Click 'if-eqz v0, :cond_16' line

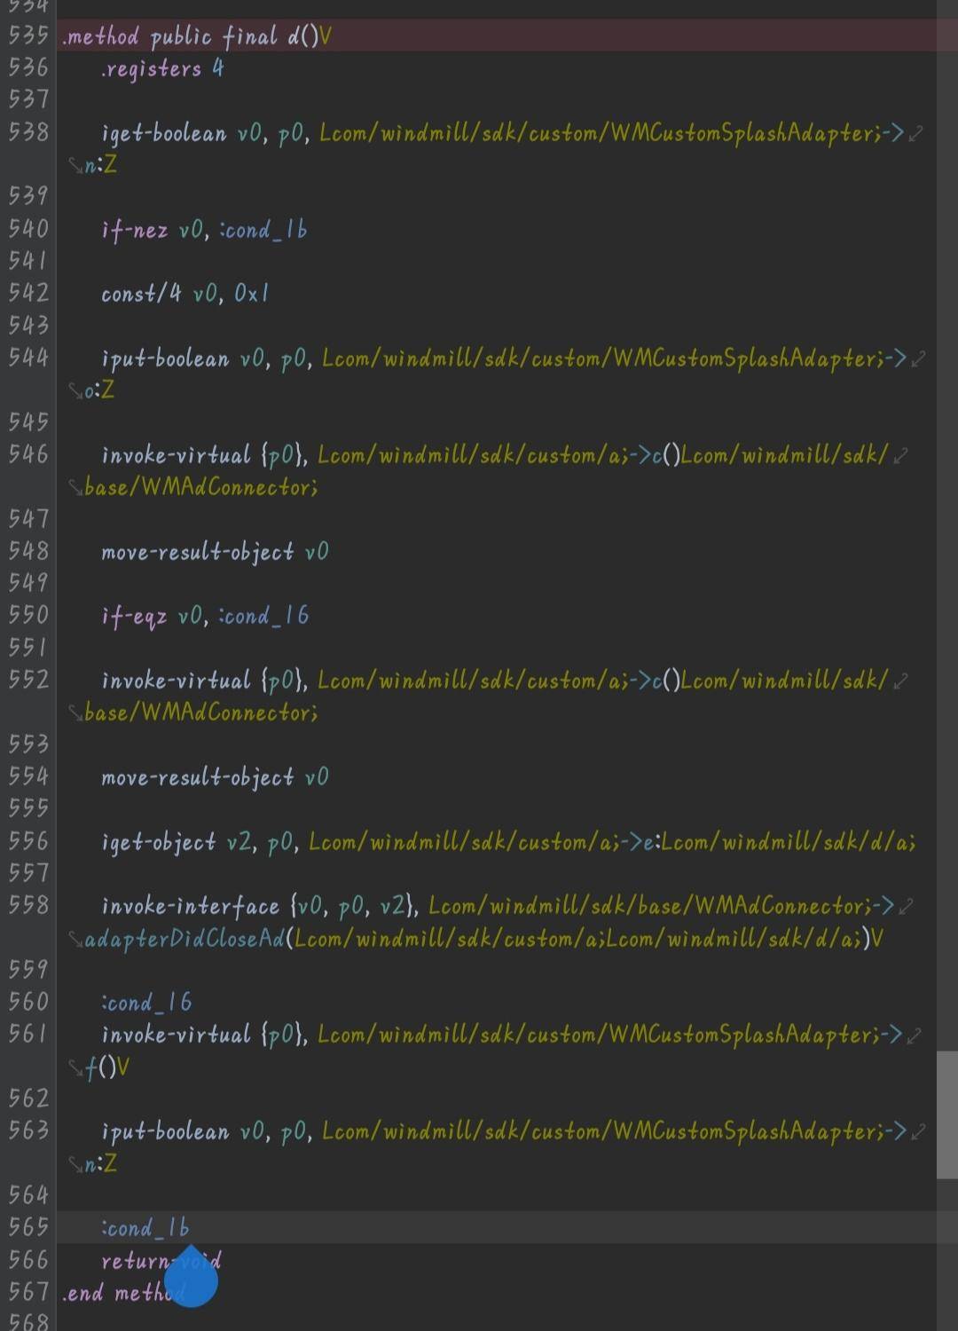coord(205,616)
